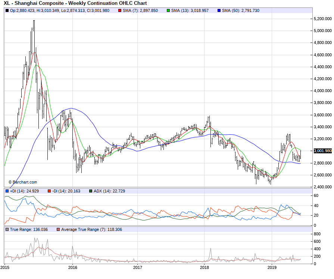
Task: Click the Barchart.com copyright text
Action: [23, 182]
